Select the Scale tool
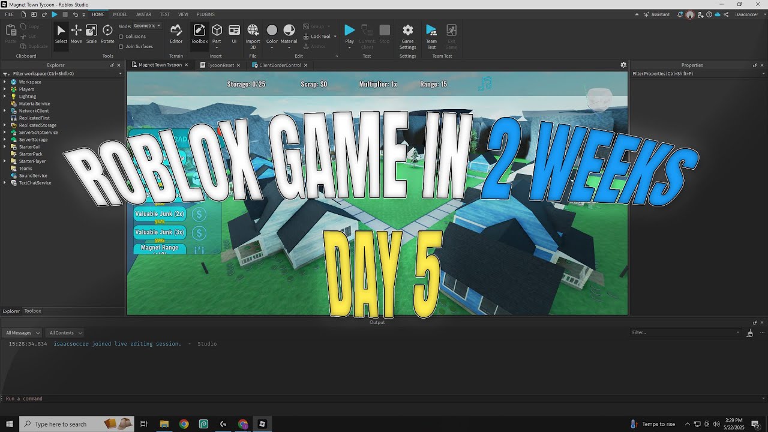This screenshot has height=432, width=768. tap(91, 34)
